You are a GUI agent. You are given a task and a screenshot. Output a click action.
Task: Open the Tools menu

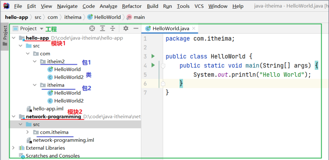[x=183, y=6]
